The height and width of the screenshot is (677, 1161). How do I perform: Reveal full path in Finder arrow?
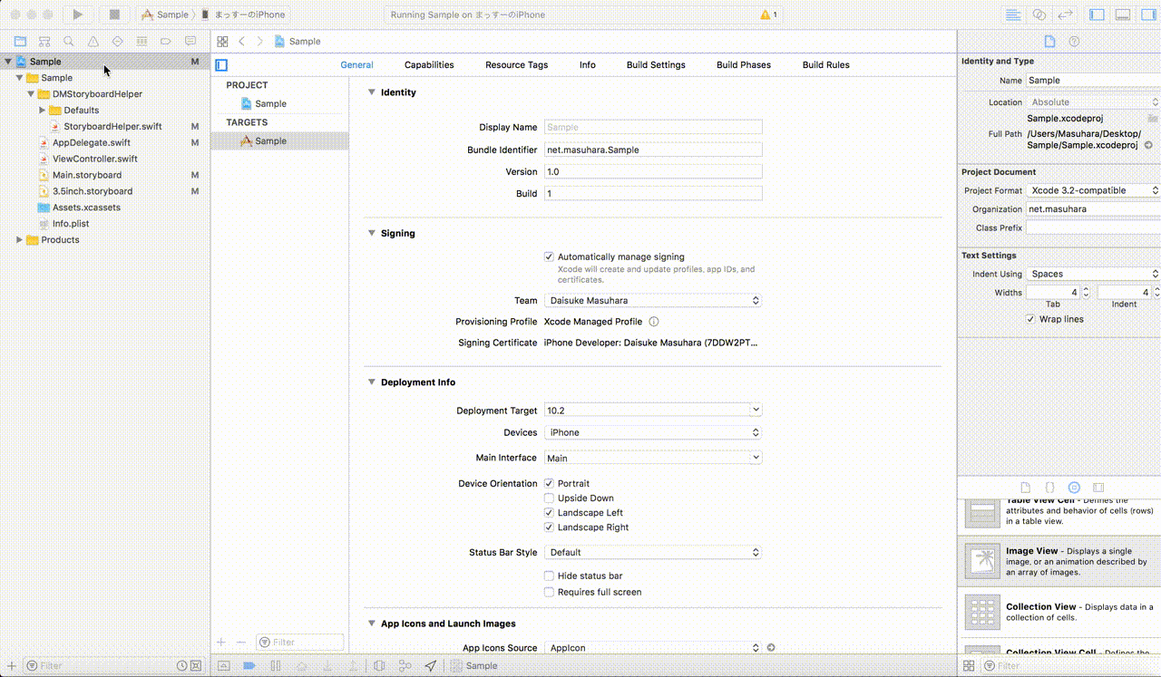(x=1148, y=145)
